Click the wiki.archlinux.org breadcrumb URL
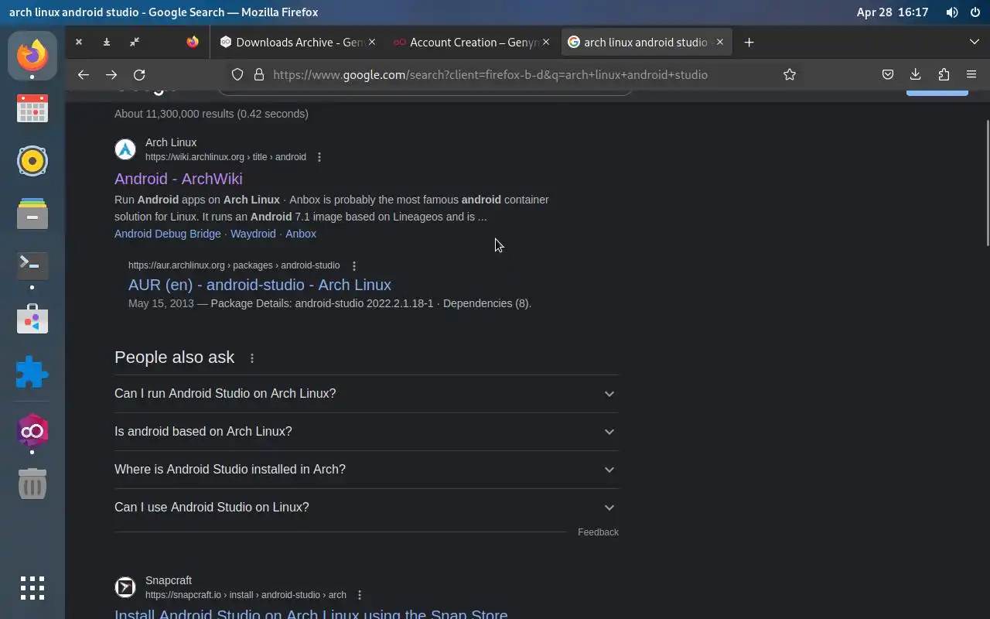The image size is (990, 619). [226, 157]
